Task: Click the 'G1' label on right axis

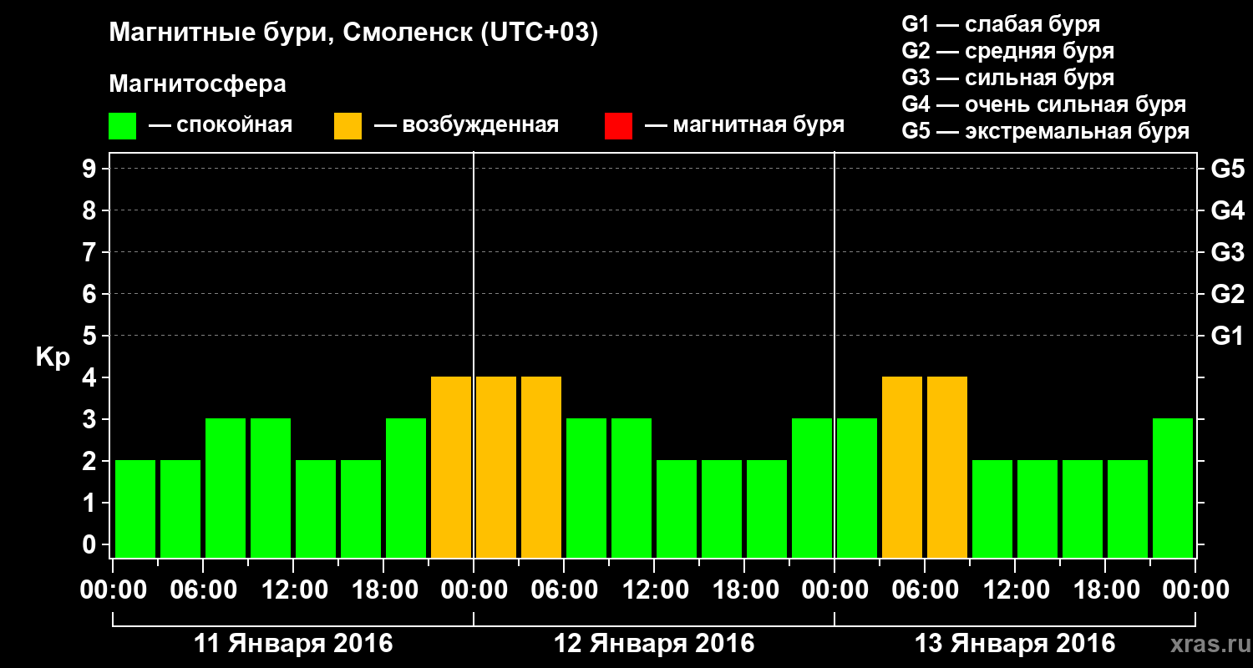Action: tap(1228, 336)
